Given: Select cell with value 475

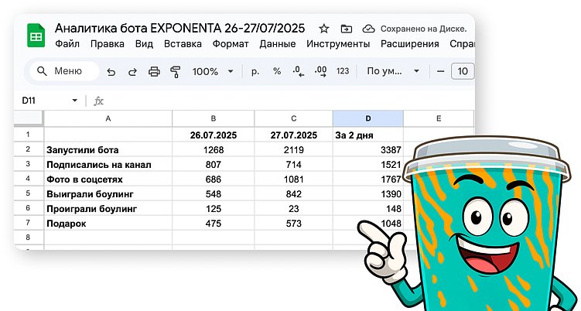Looking at the screenshot, I should 213,223.
